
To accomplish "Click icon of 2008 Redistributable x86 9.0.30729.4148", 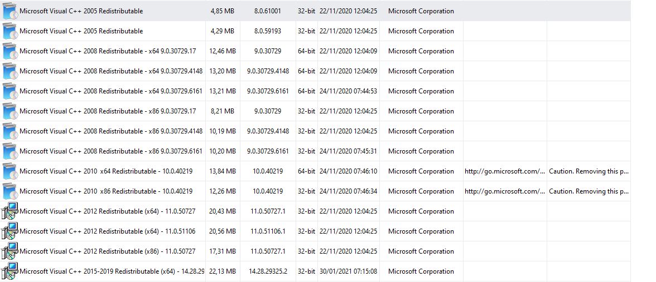I will click(10, 131).
